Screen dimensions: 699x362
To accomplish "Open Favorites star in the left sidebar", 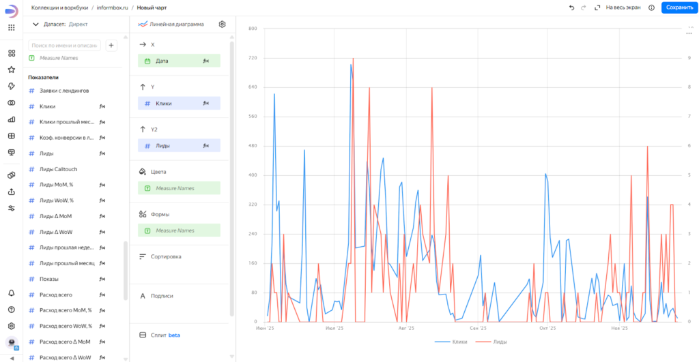I will pos(12,70).
